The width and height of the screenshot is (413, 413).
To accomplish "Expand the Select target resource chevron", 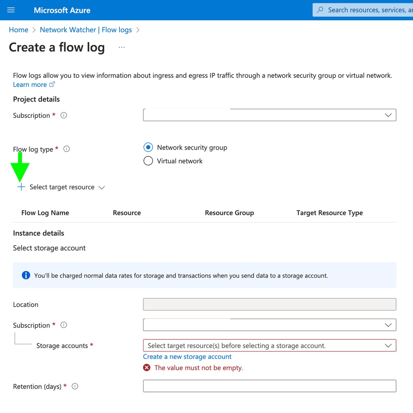I will click(x=102, y=188).
